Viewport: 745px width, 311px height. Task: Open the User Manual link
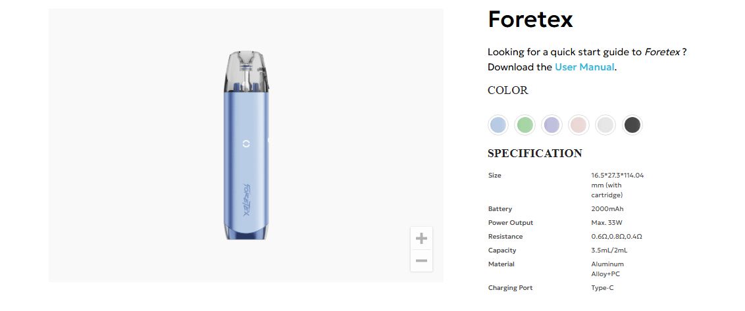584,67
